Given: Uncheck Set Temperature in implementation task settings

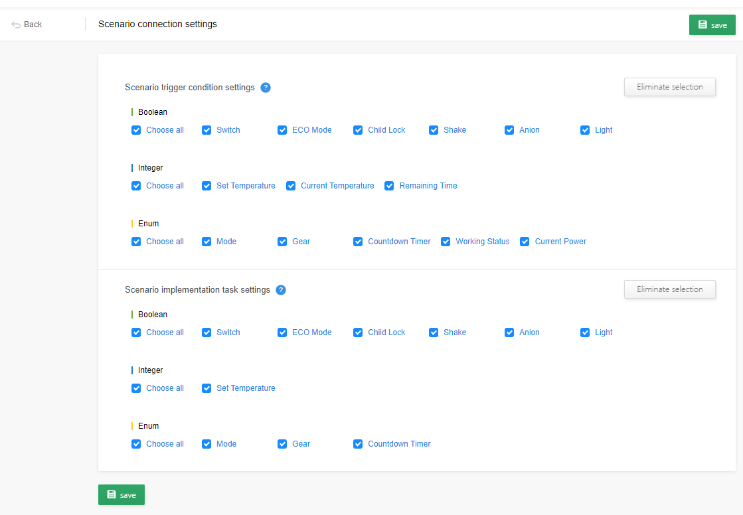Looking at the screenshot, I should (x=206, y=388).
